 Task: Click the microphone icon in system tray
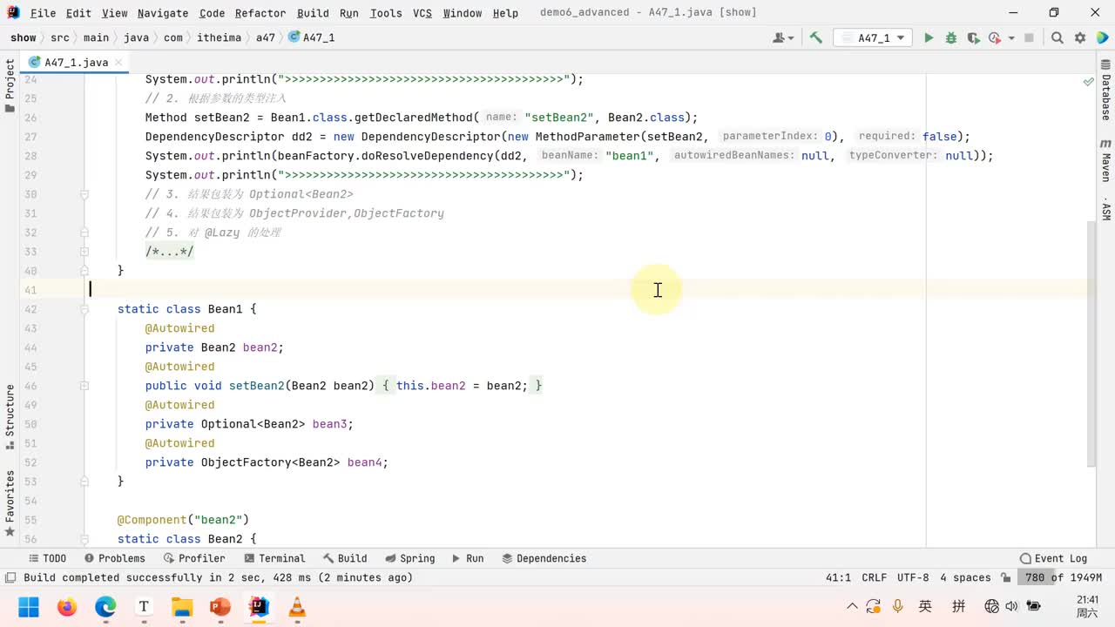[897, 606]
